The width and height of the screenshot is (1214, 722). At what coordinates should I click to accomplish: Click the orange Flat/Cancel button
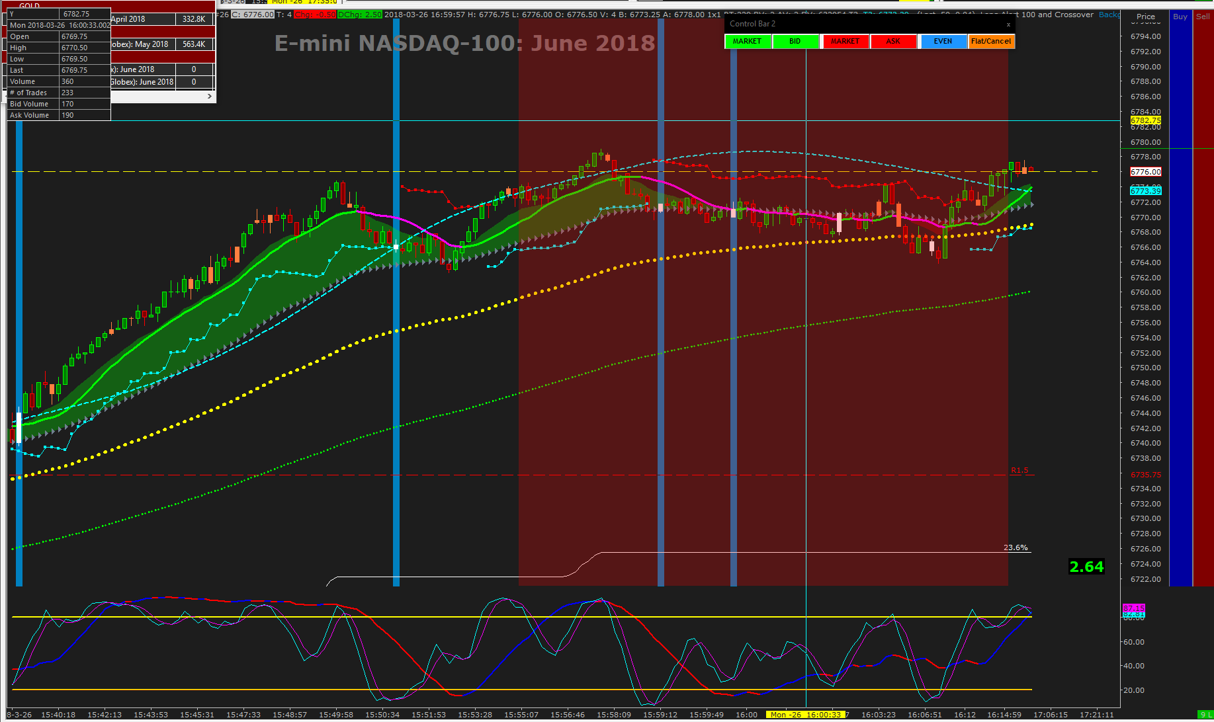(x=991, y=41)
